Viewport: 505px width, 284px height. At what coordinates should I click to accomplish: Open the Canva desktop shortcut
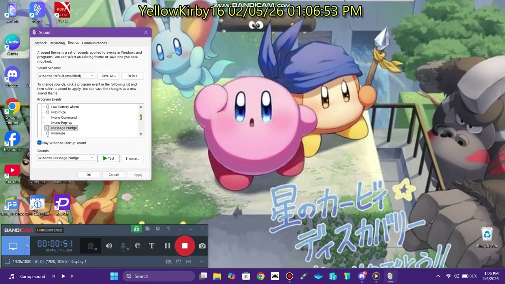[12, 44]
